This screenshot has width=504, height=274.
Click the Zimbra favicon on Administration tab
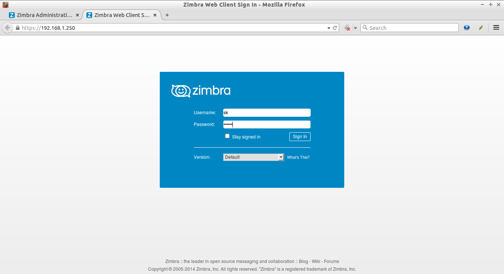12,15
